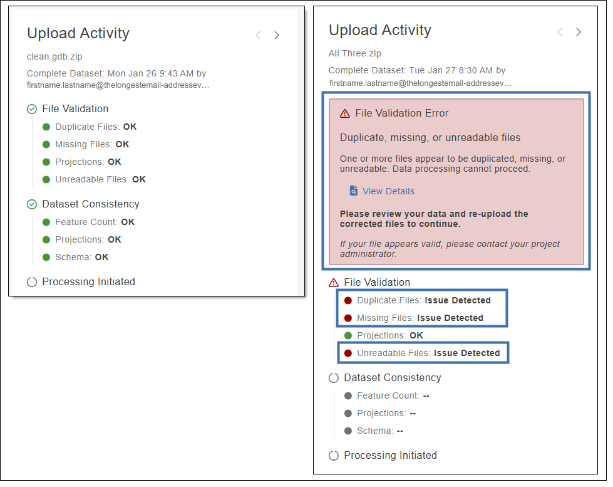Click empty circle beside unstarted Dataset Consistency step

tap(334, 378)
